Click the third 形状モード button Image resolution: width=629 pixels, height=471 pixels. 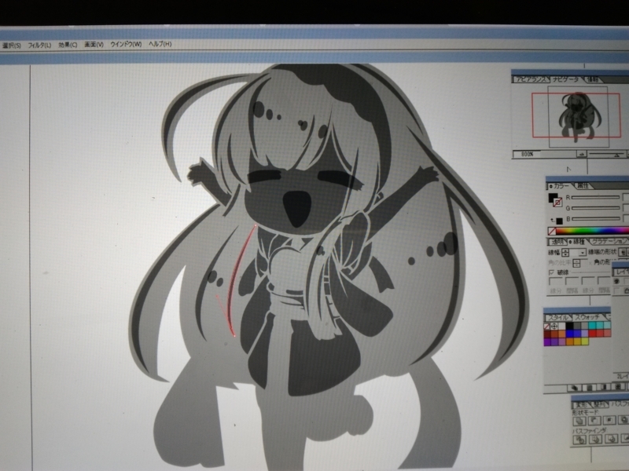(609, 420)
